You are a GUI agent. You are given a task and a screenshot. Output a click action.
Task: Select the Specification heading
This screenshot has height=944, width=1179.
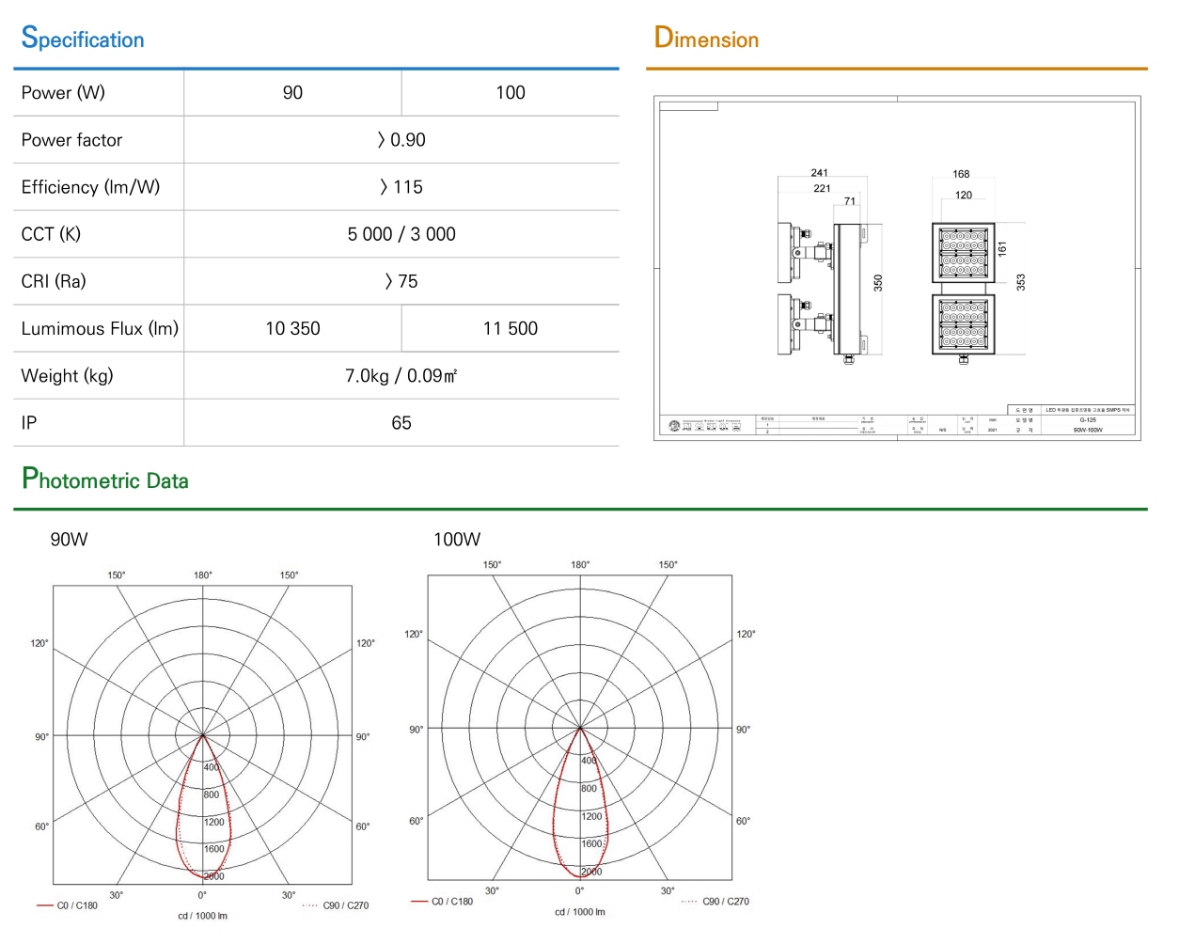click(x=83, y=39)
